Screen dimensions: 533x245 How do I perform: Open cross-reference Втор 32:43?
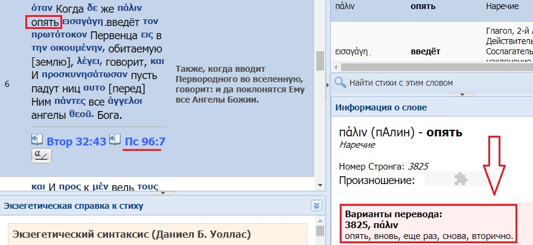click(75, 141)
